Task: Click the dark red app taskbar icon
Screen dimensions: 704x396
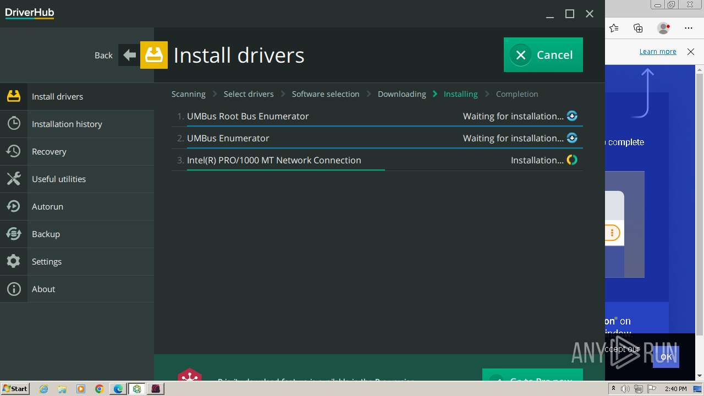Action: [156, 389]
